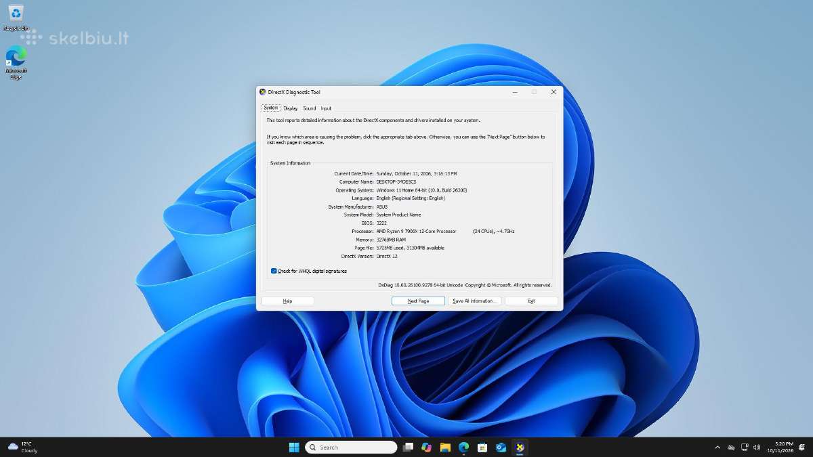Click the System Manufacturer value ASUS
The image size is (813, 457).
[x=381, y=206]
